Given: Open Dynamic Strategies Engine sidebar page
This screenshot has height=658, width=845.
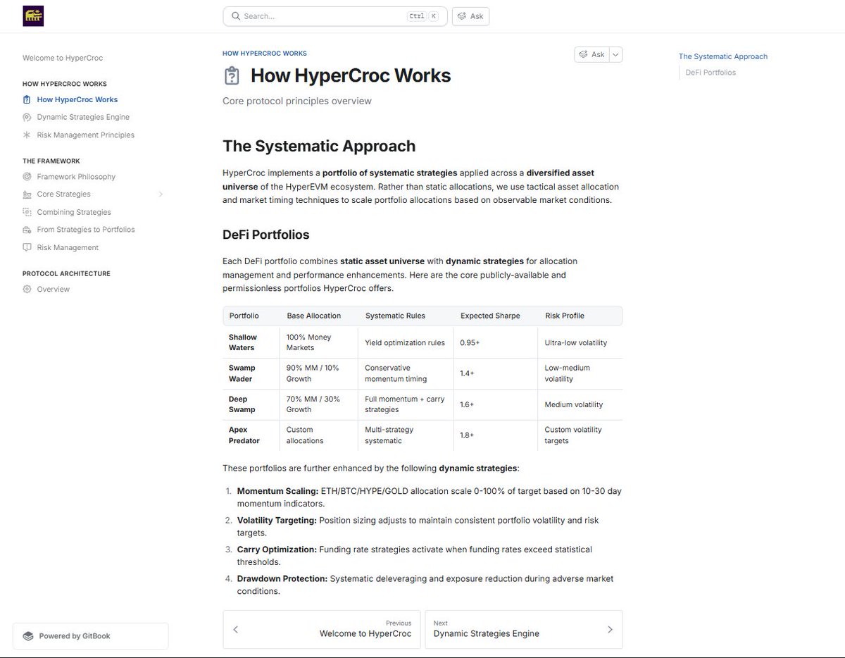Looking at the screenshot, I should click(83, 117).
